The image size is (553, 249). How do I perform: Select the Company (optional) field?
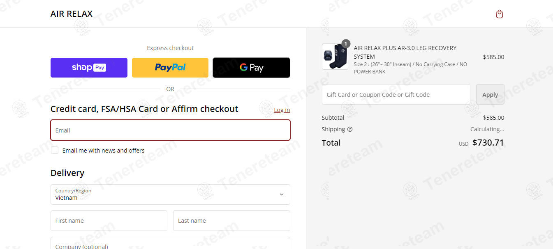[x=170, y=244]
